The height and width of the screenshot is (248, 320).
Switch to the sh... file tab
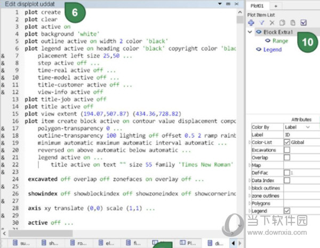tap(50, 243)
